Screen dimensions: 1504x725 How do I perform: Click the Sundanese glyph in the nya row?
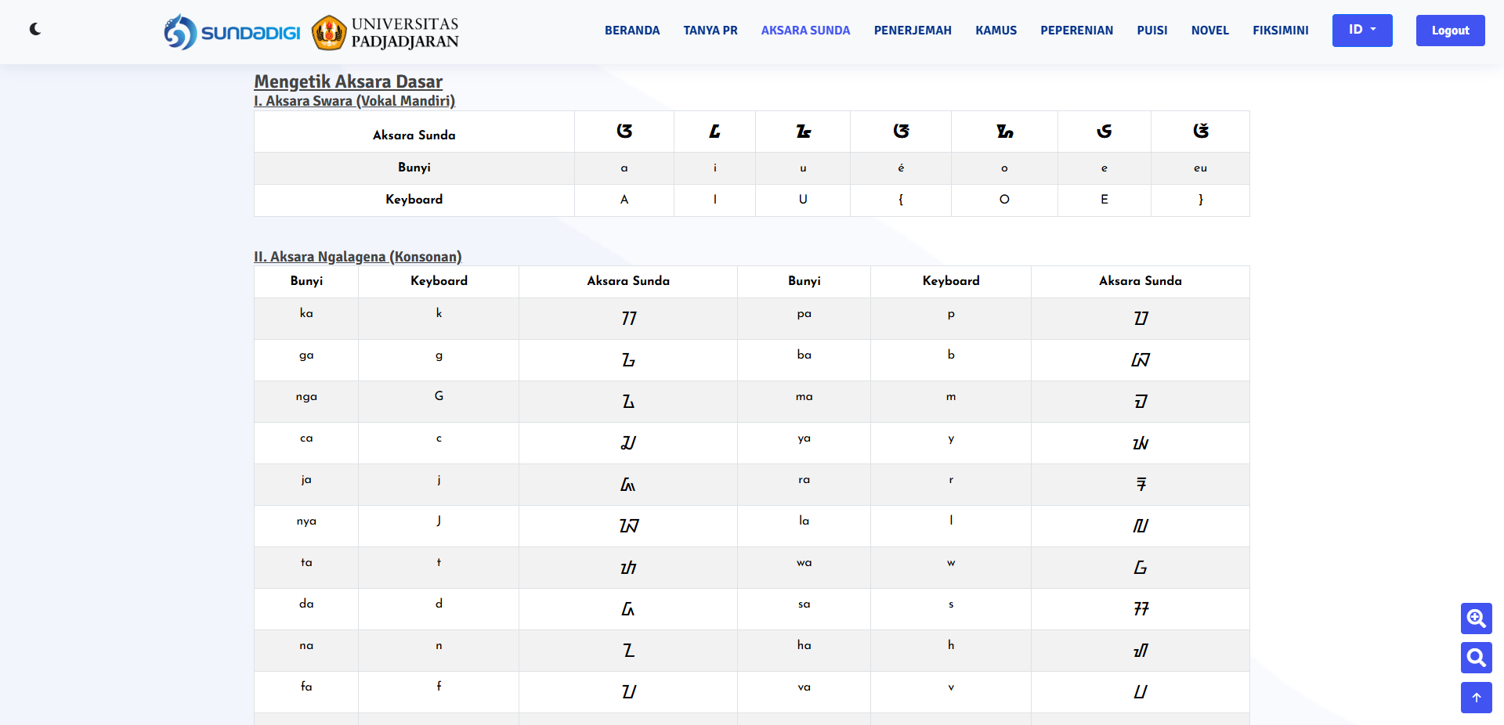pos(628,526)
